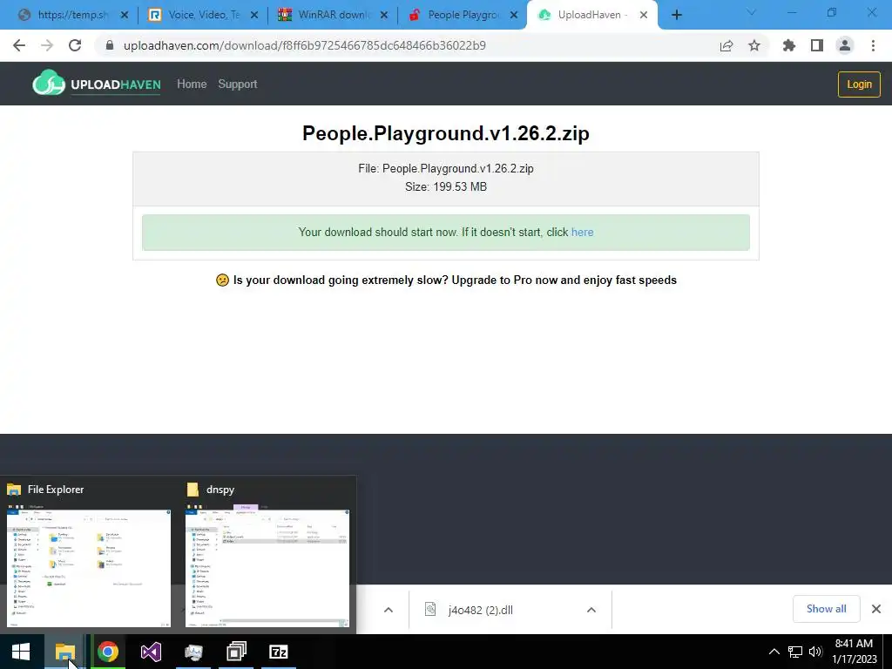Click the Login button
This screenshot has height=669, width=892.
[x=859, y=84]
